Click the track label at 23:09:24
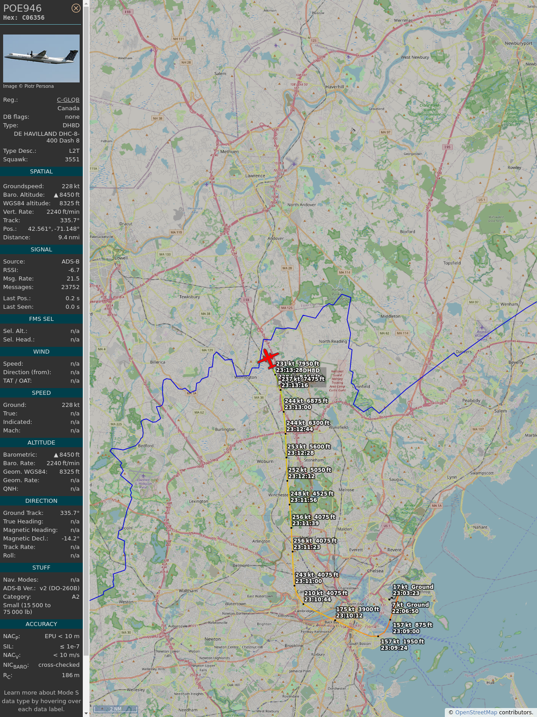The width and height of the screenshot is (537, 717). [402, 645]
